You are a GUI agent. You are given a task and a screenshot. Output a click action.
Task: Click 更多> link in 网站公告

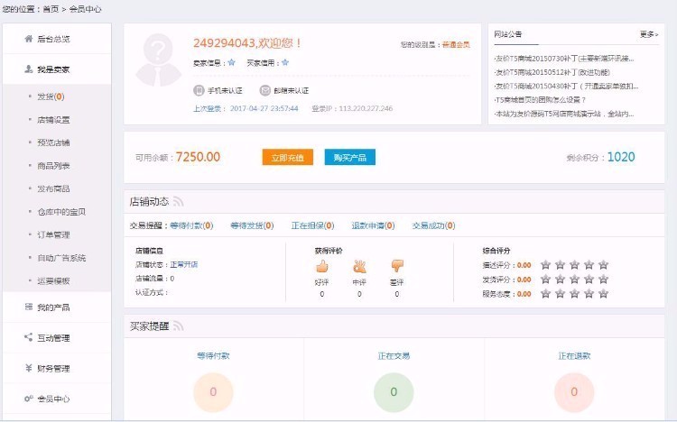[x=649, y=34]
